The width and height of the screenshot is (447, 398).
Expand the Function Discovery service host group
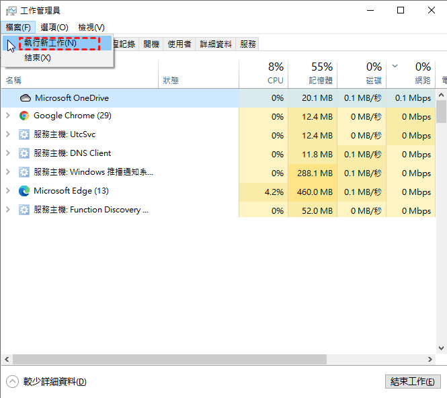click(7, 210)
